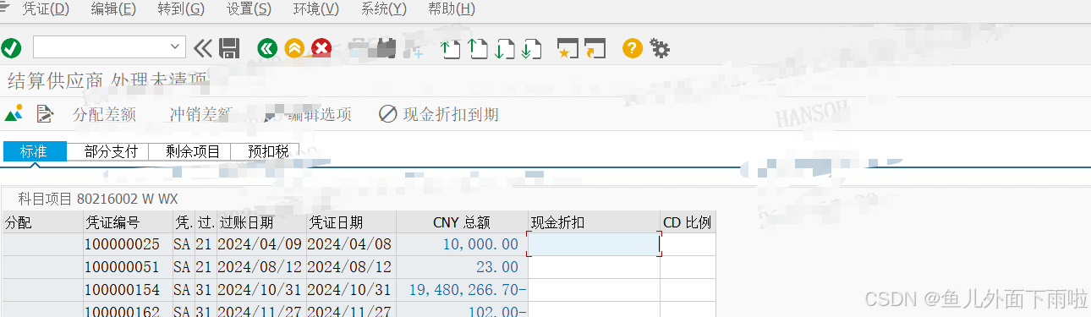The width and height of the screenshot is (1091, 317).
Task: Click the 过账日期 column header
Action: coord(261,222)
